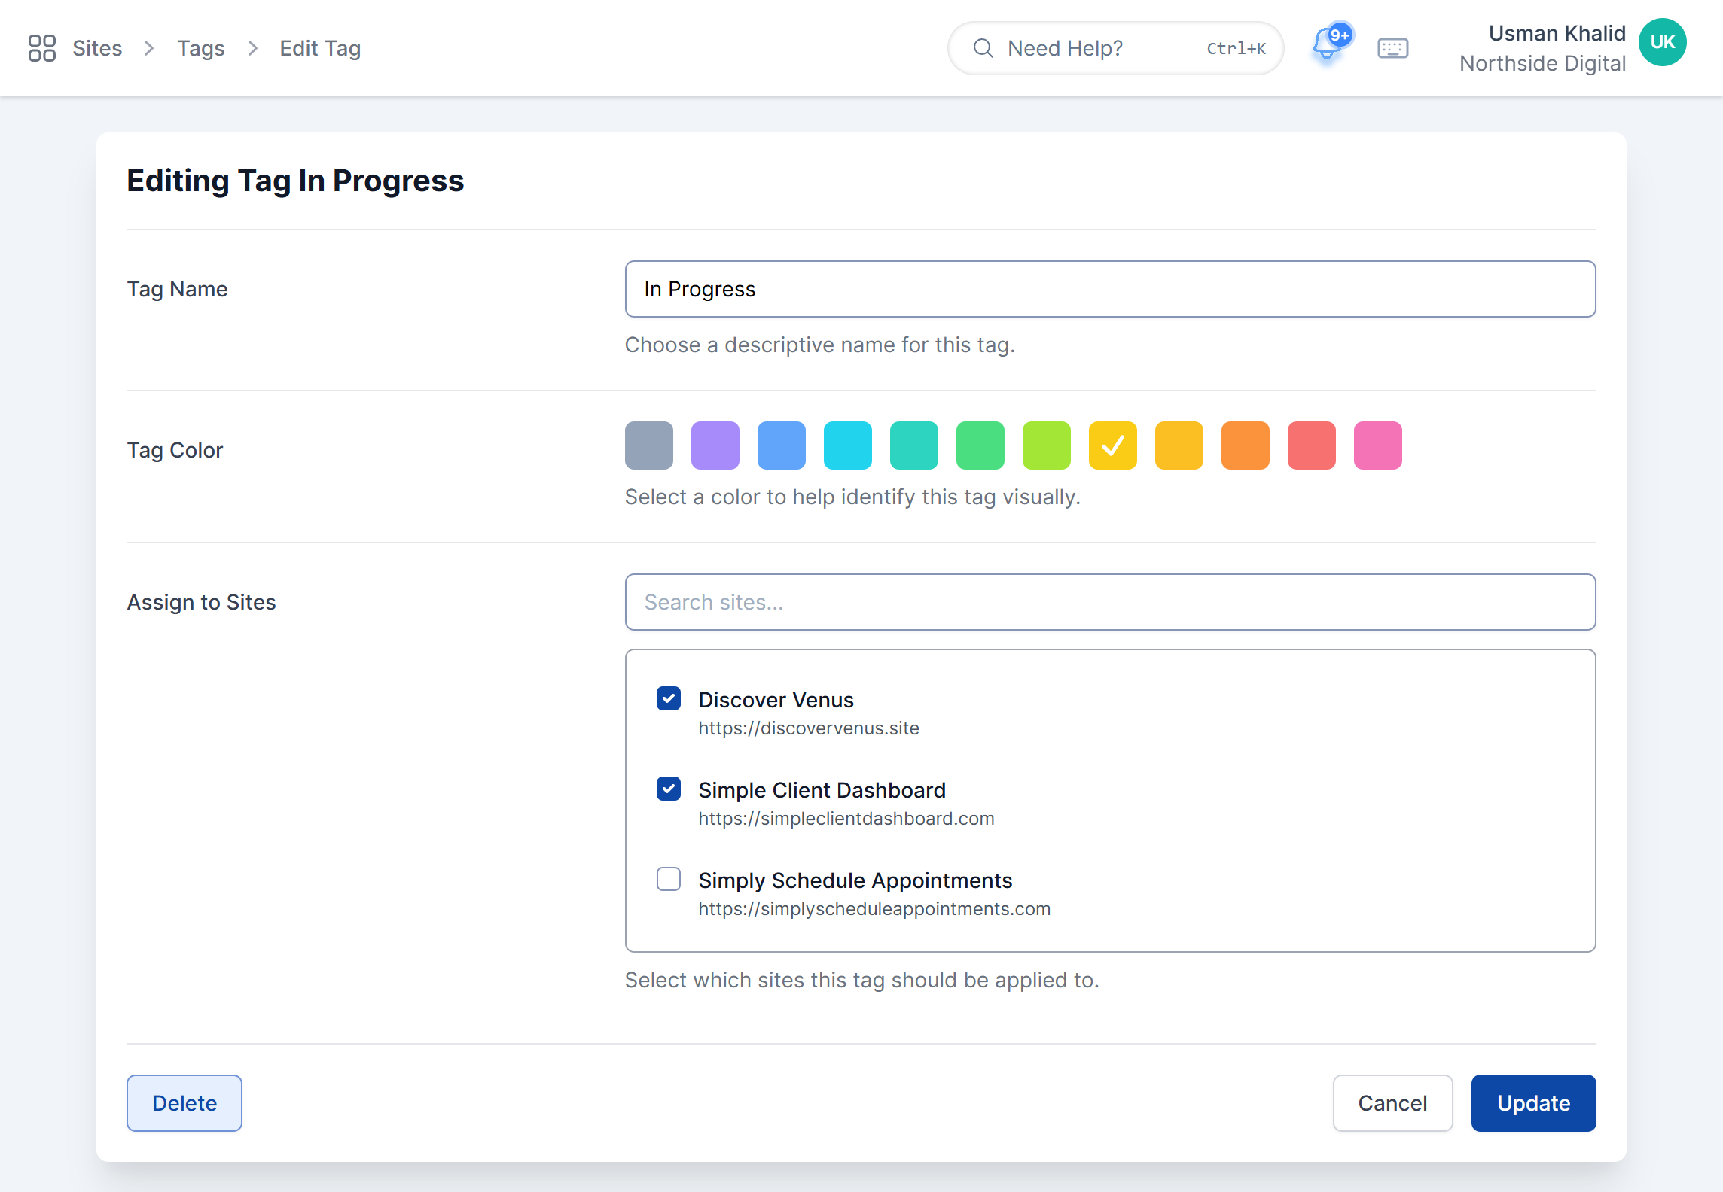Select the green tag color
Viewport: 1723px width, 1192px height.
980,445
